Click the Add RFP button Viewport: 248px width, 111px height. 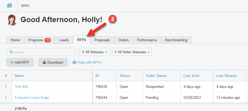click(20, 63)
